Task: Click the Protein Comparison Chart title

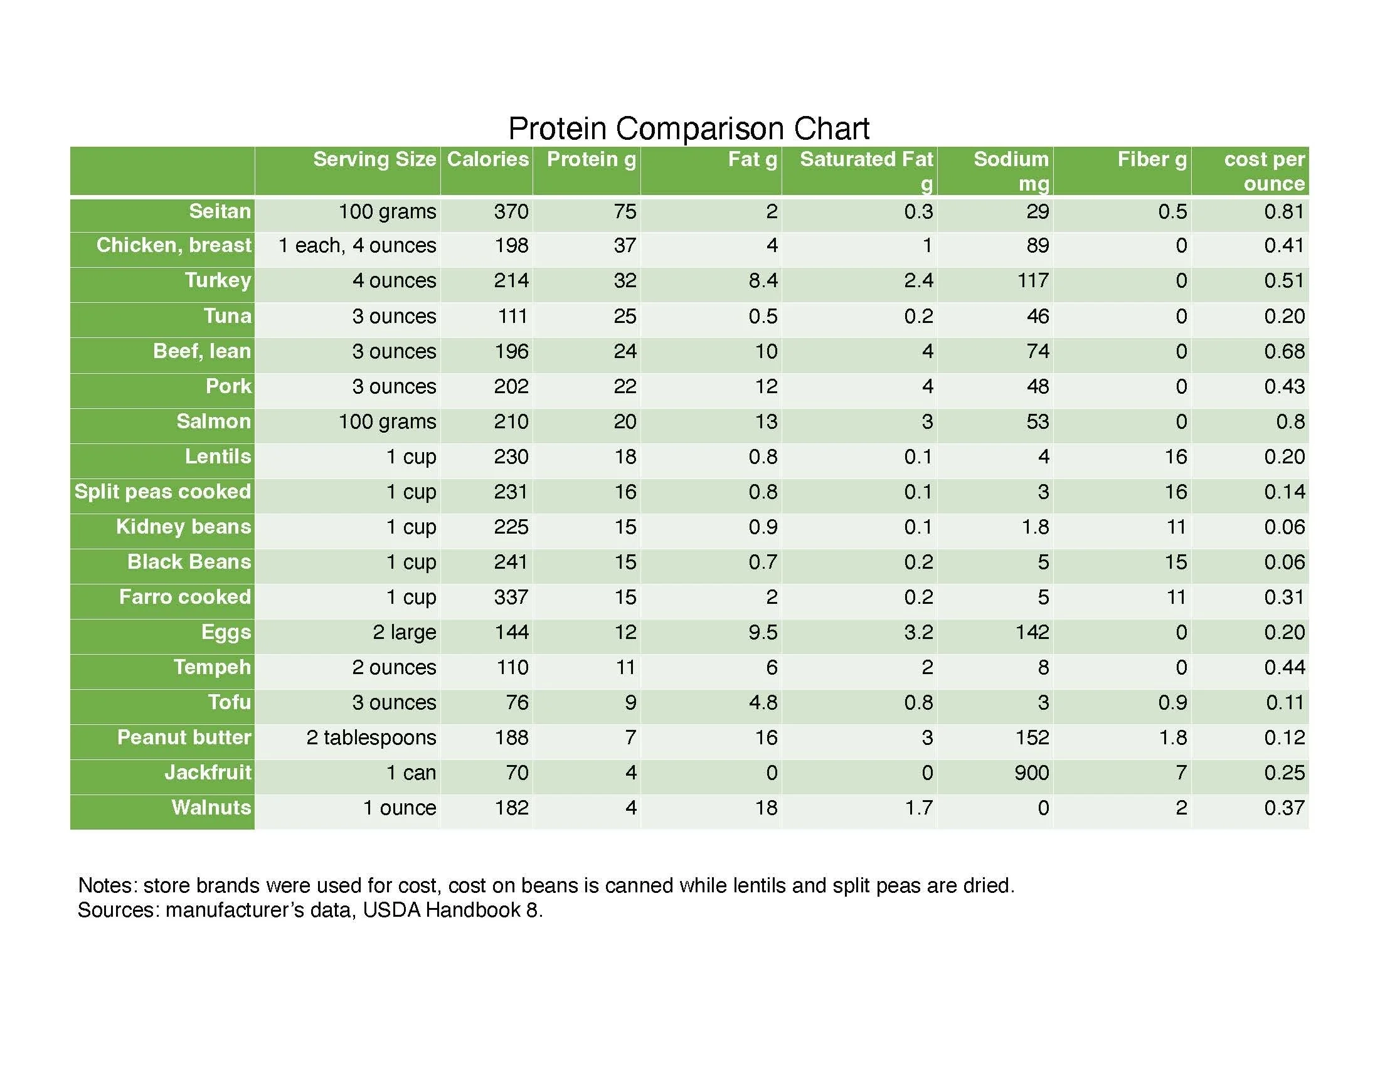Action: [689, 128]
